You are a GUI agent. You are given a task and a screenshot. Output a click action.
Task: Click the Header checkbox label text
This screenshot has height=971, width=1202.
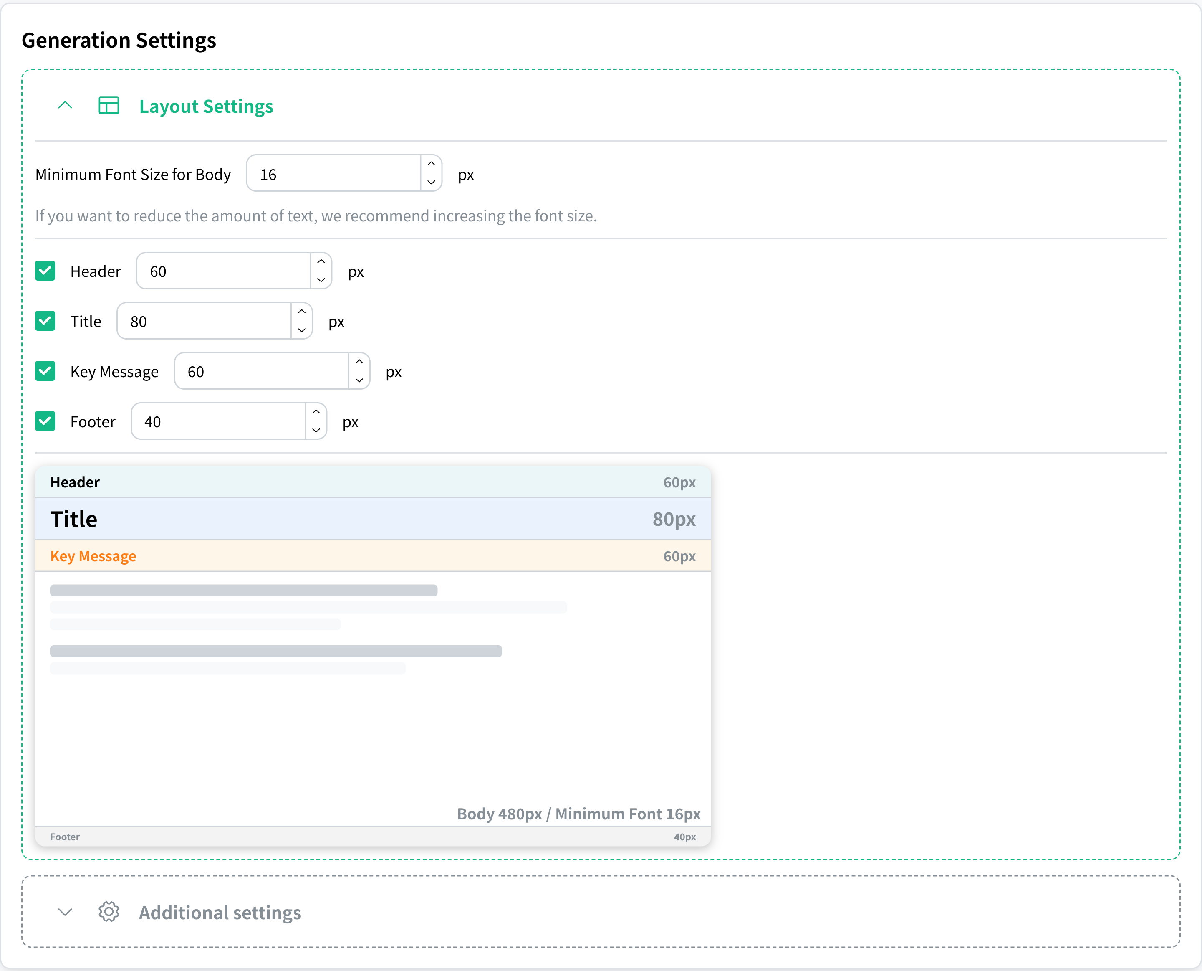[x=96, y=271]
